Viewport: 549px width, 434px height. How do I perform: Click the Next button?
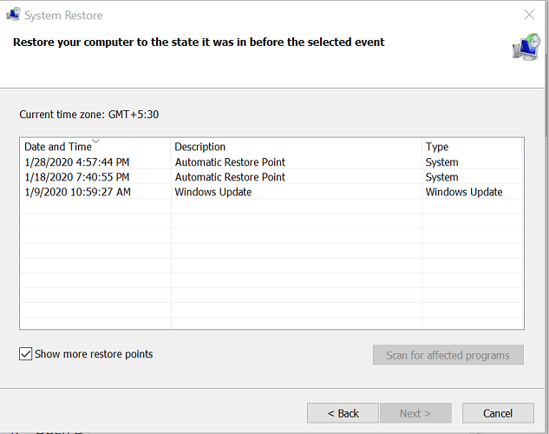[415, 413]
